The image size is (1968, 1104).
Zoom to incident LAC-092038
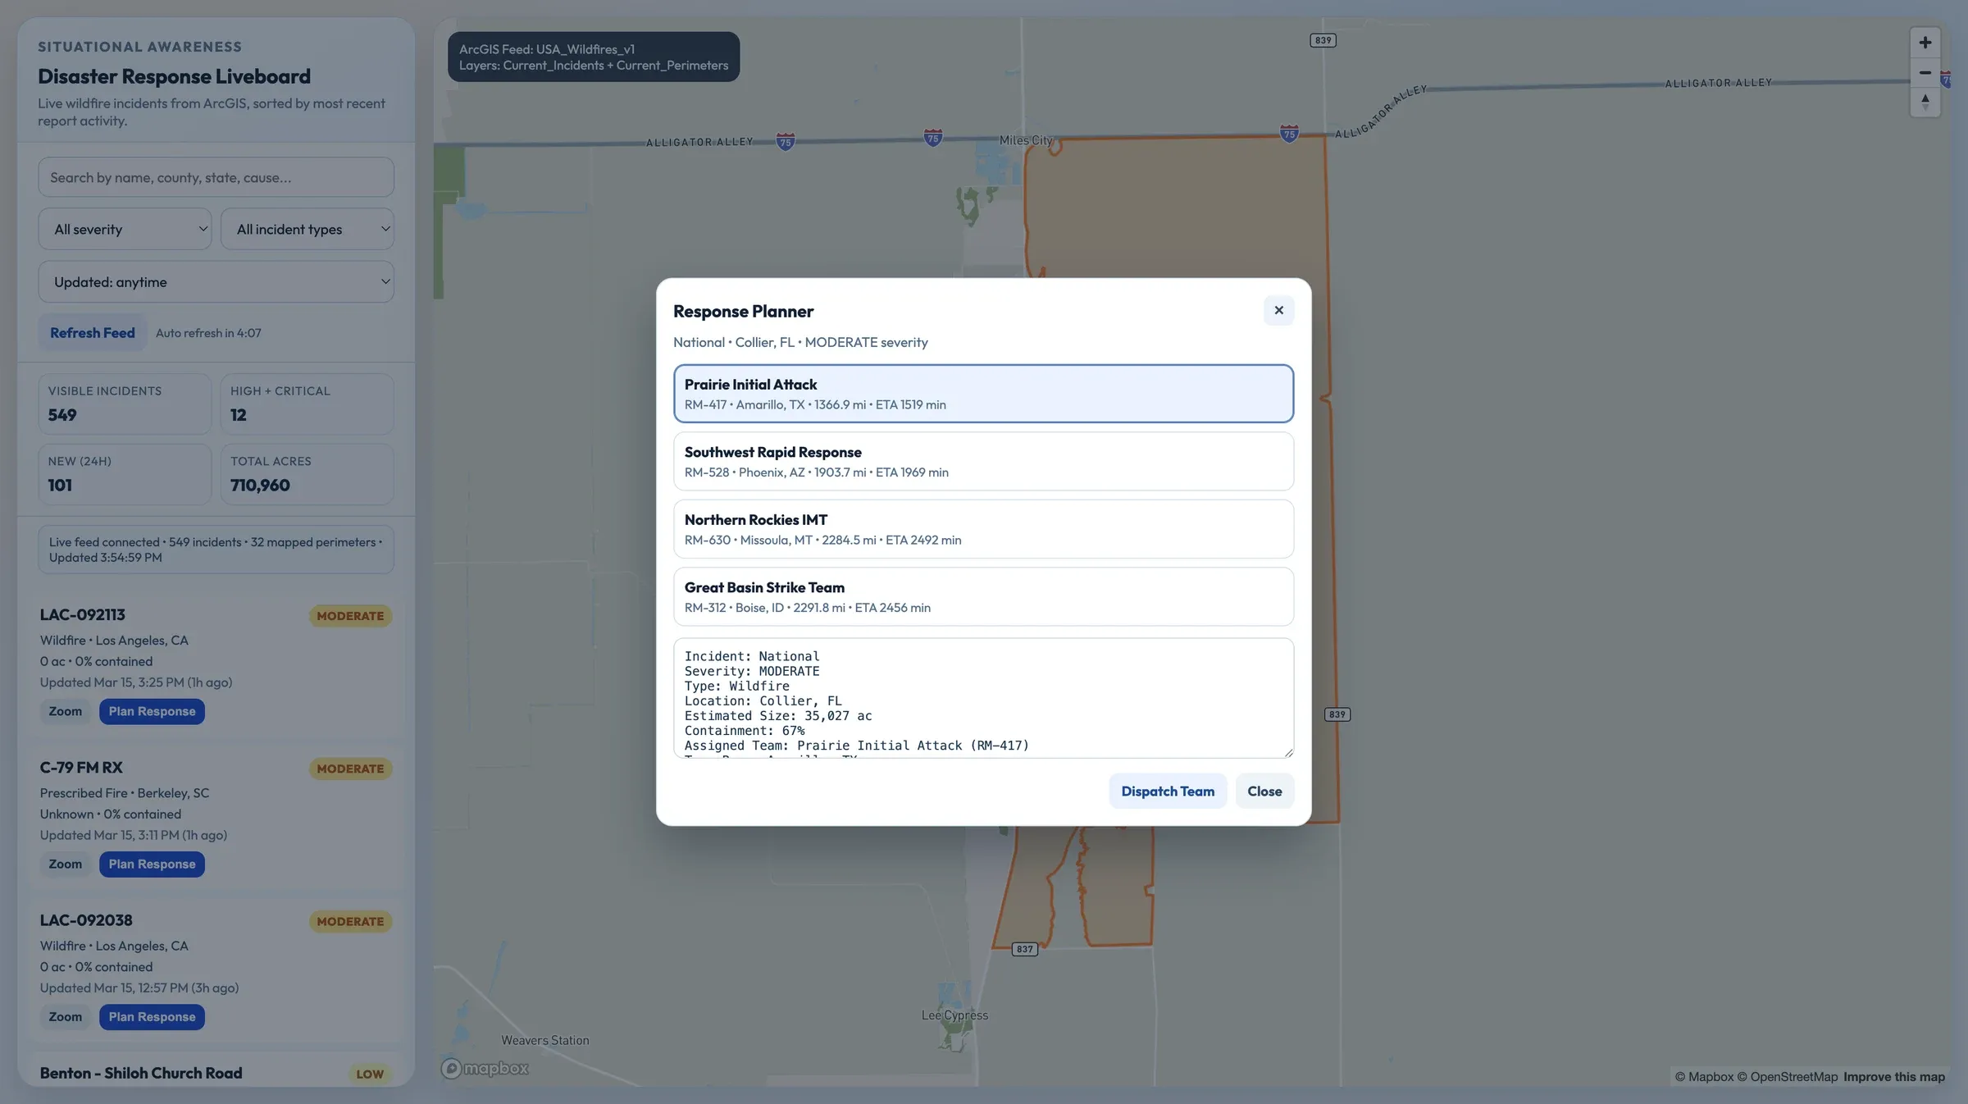65,1016
